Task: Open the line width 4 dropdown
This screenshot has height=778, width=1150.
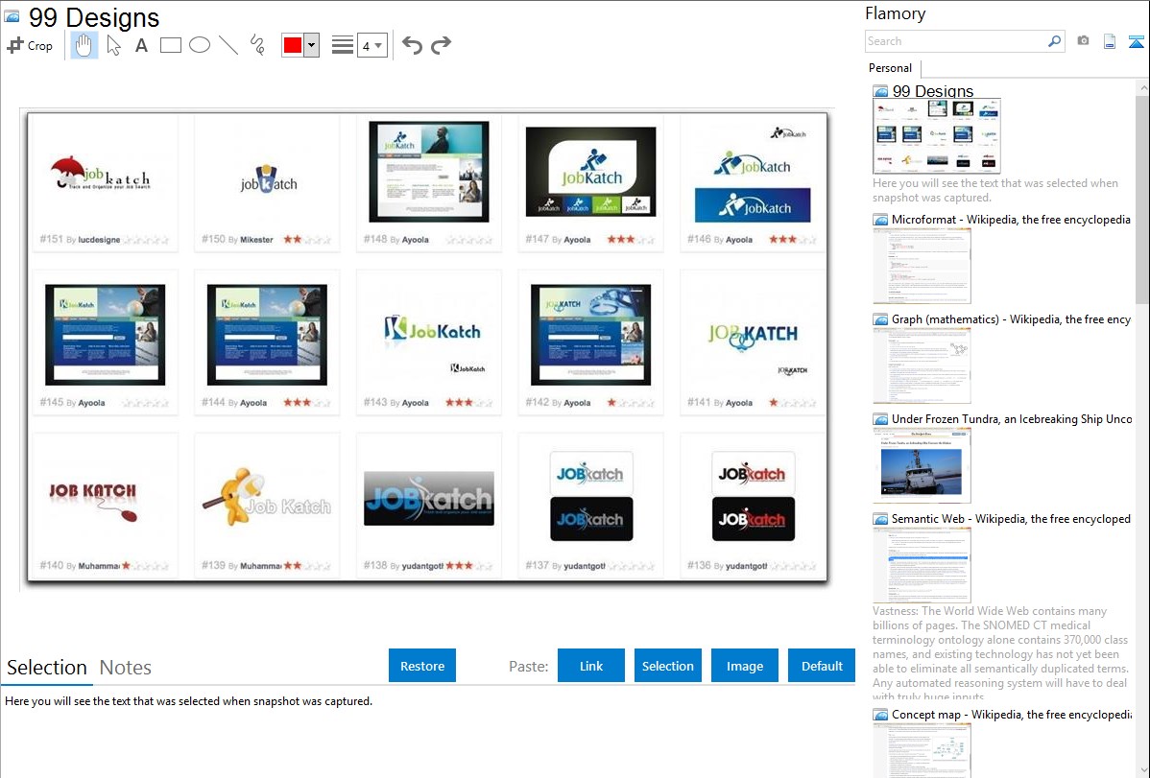Action: (371, 46)
